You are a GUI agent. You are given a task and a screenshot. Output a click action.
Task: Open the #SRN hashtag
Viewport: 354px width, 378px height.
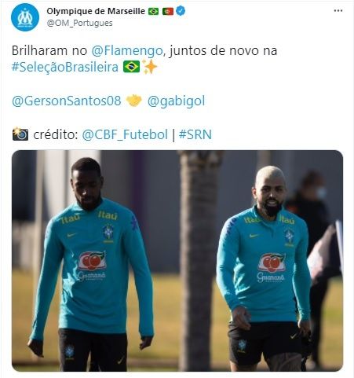coord(195,134)
